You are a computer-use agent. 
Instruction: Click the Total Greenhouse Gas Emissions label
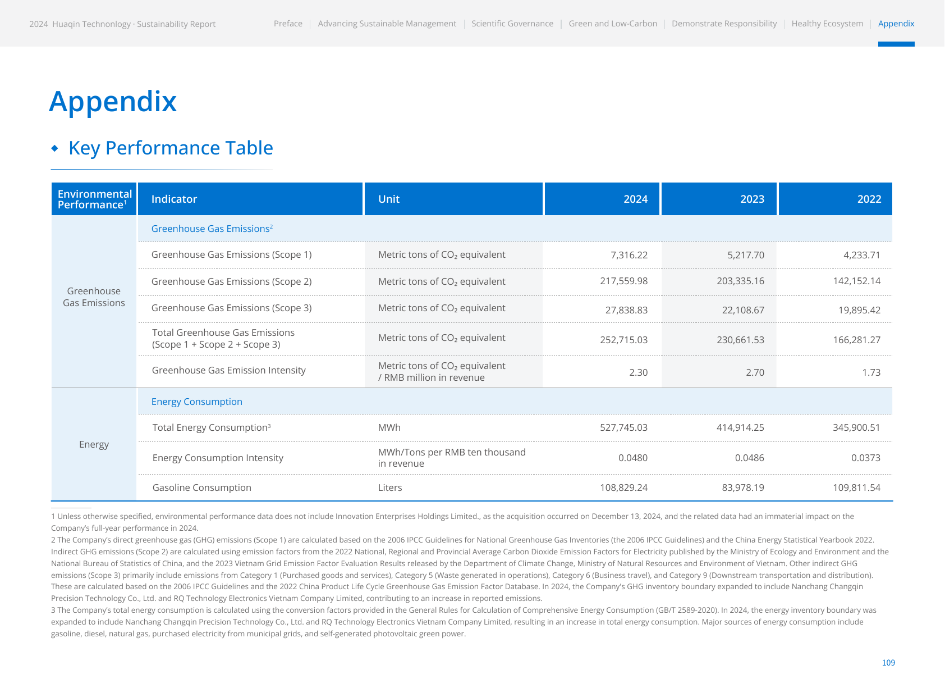pos(223,339)
